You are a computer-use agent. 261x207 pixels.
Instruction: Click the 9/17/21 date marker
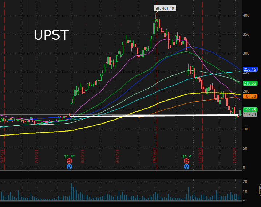point(118,156)
